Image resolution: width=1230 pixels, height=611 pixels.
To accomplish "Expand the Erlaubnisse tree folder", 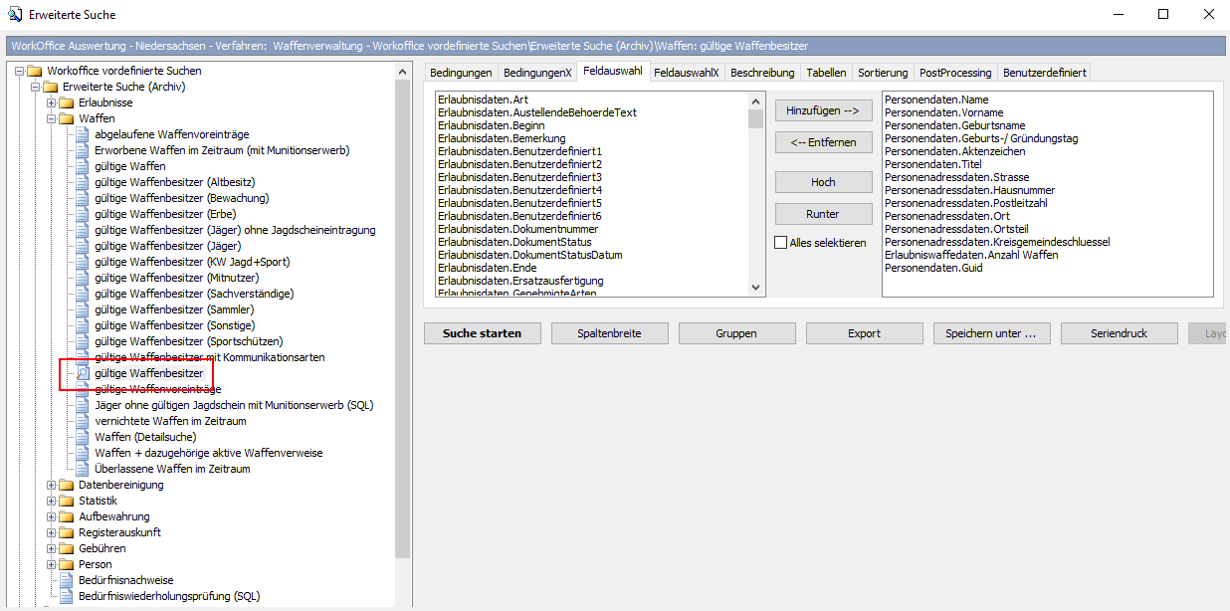I will 51,102.
